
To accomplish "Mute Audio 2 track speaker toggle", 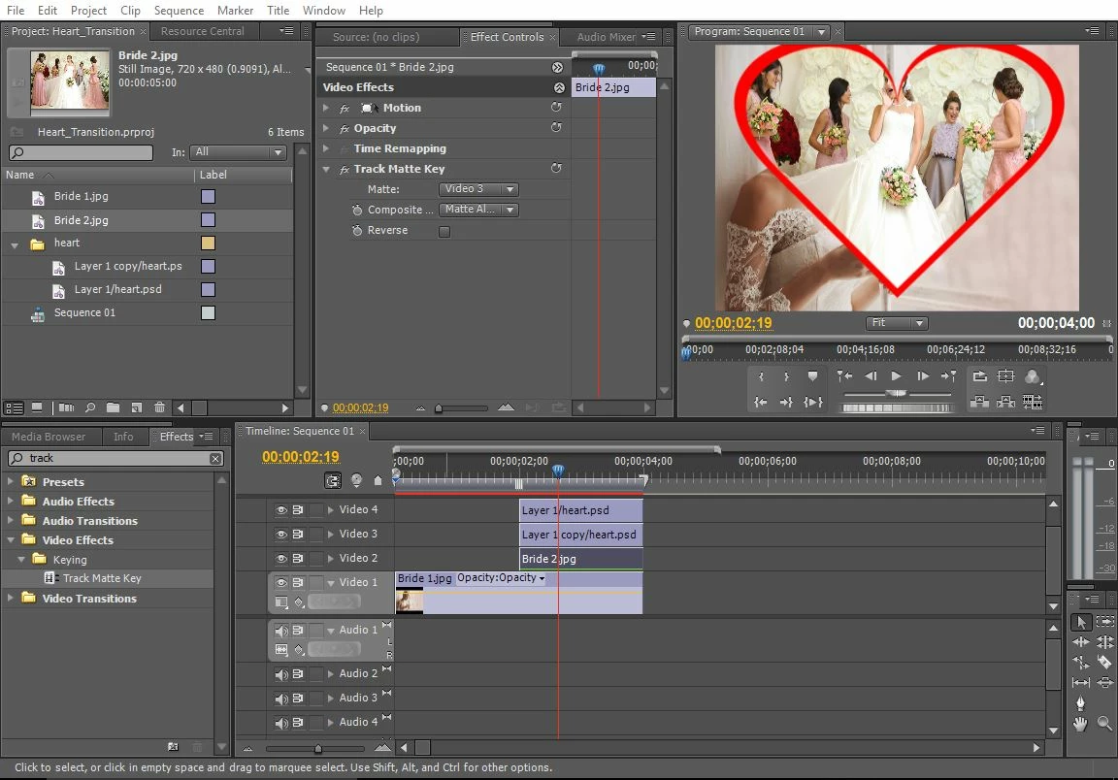I will coord(281,673).
